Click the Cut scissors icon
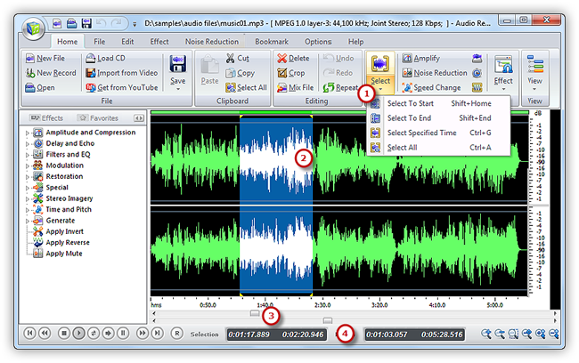Image resolution: width=579 pixels, height=363 pixels. [231, 58]
